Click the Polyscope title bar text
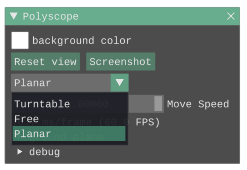 (51, 16)
